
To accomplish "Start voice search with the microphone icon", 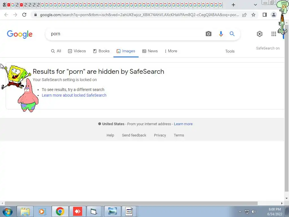I will click(x=221, y=34).
